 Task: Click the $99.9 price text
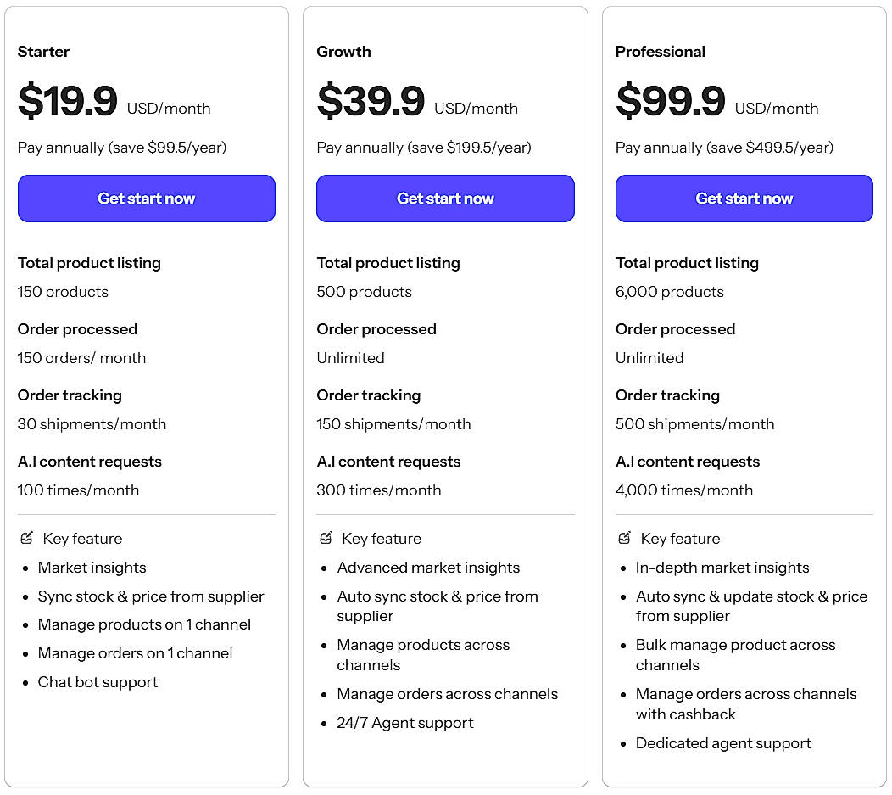pyautogui.click(x=670, y=102)
